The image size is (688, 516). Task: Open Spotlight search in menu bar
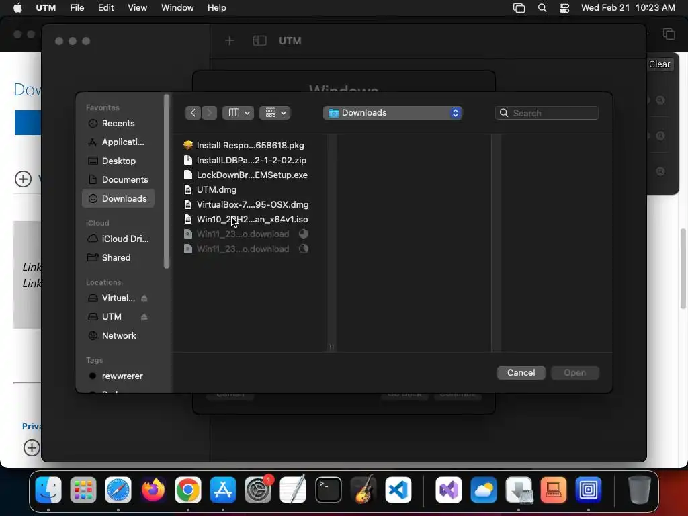click(542, 8)
